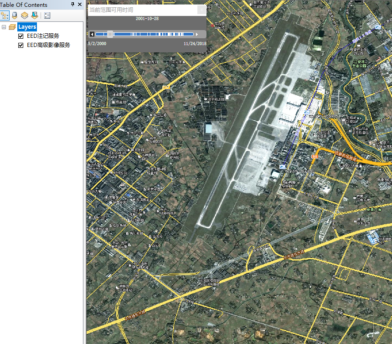The height and width of the screenshot is (344, 392).
Task: Step time slider to previous date
Action: point(92,34)
